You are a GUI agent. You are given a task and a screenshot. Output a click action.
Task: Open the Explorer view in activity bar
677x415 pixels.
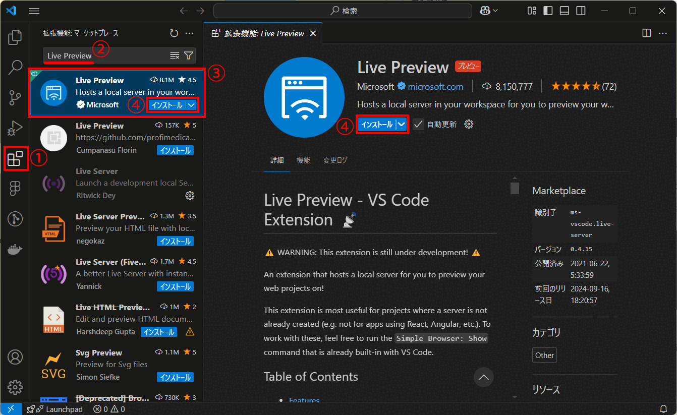[x=15, y=37]
